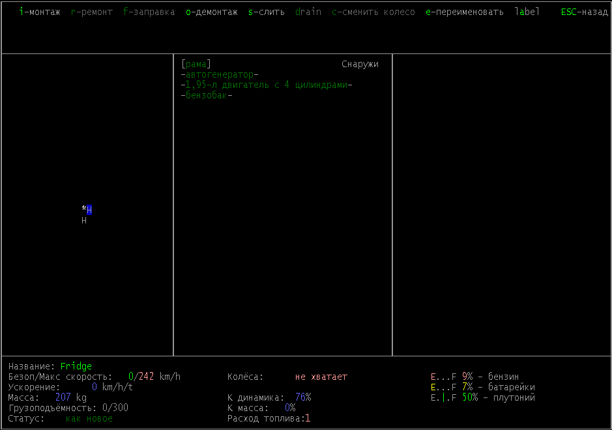This screenshot has width=612, height=430.
Task: Choose the s-слить siphon command
Action: point(266,12)
